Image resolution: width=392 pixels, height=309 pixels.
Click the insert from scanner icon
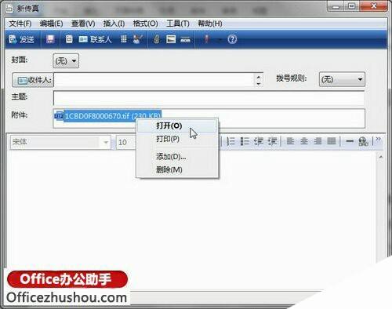click(x=185, y=39)
